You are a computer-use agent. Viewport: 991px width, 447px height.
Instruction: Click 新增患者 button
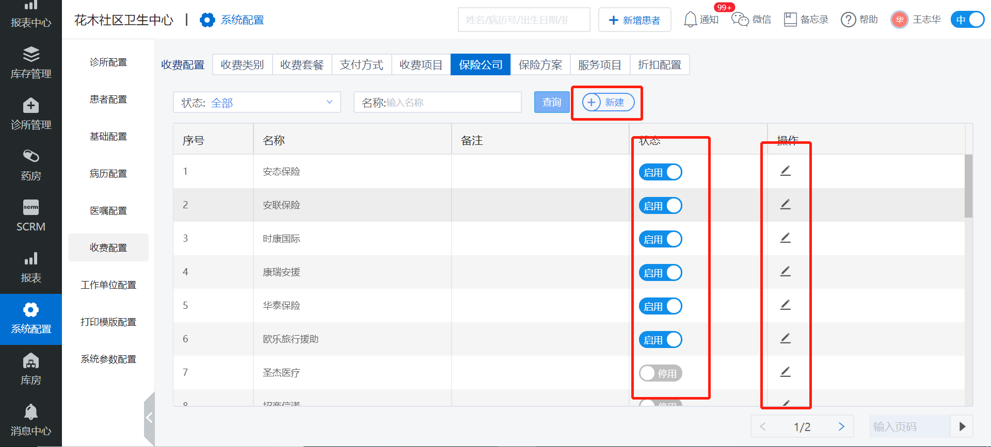[635, 20]
